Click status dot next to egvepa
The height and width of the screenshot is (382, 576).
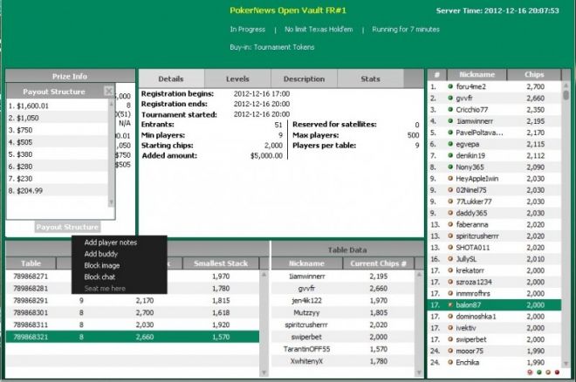click(450, 144)
